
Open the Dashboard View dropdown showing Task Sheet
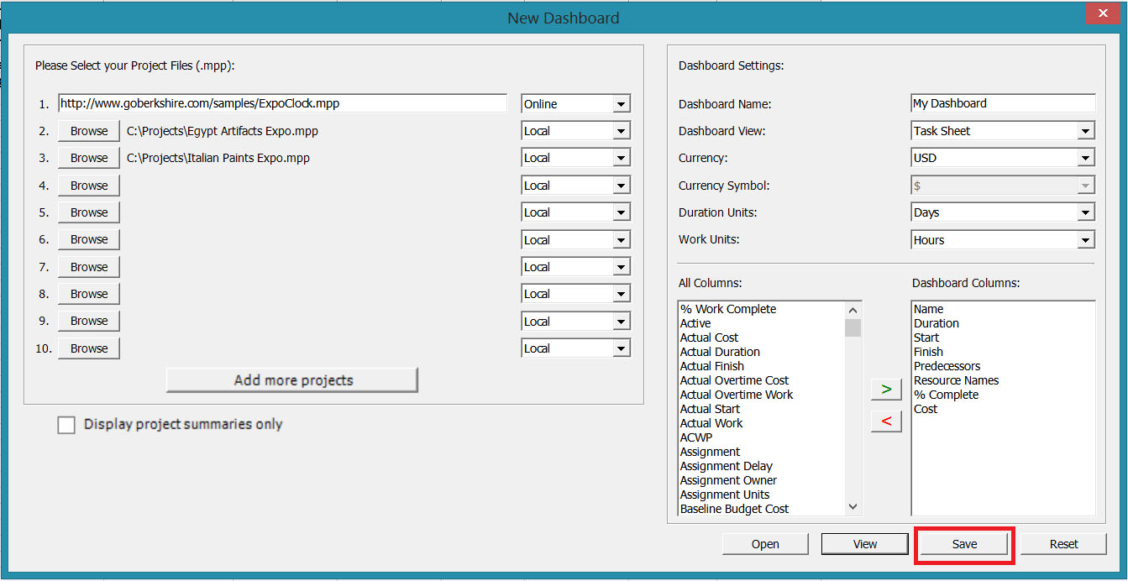tap(1087, 130)
